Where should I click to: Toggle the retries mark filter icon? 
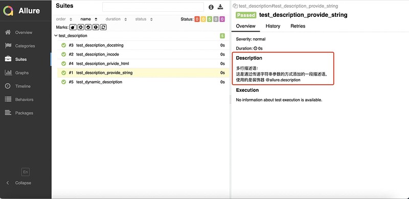pyautogui.click(x=103, y=27)
